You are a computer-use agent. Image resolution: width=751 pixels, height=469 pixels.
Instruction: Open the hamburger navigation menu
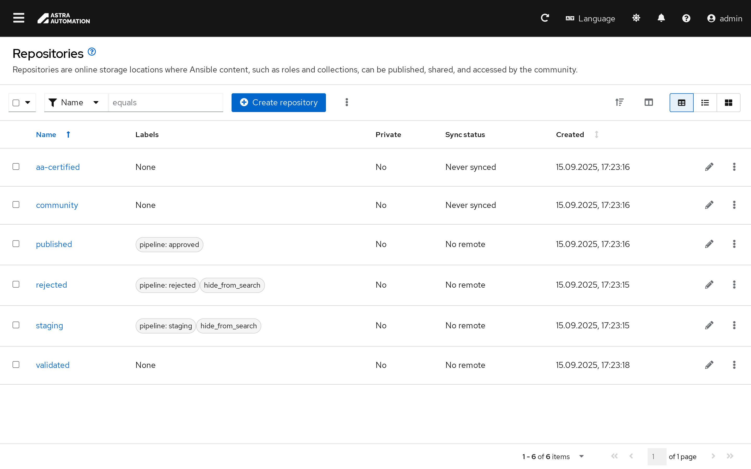click(x=19, y=18)
